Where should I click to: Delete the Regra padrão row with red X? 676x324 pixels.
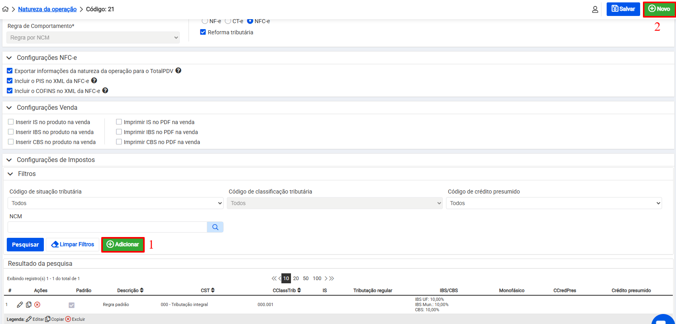coord(37,304)
